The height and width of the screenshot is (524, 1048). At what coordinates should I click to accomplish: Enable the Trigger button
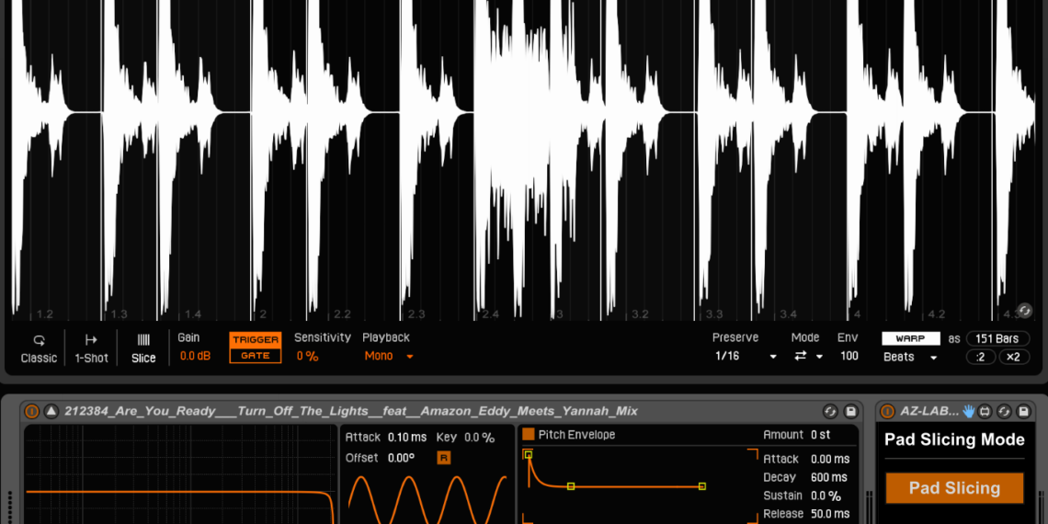[256, 340]
